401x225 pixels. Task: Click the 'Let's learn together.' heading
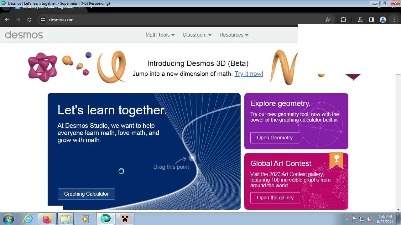coord(112,110)
